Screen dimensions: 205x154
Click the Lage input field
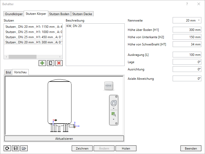[x=187, y=62]
